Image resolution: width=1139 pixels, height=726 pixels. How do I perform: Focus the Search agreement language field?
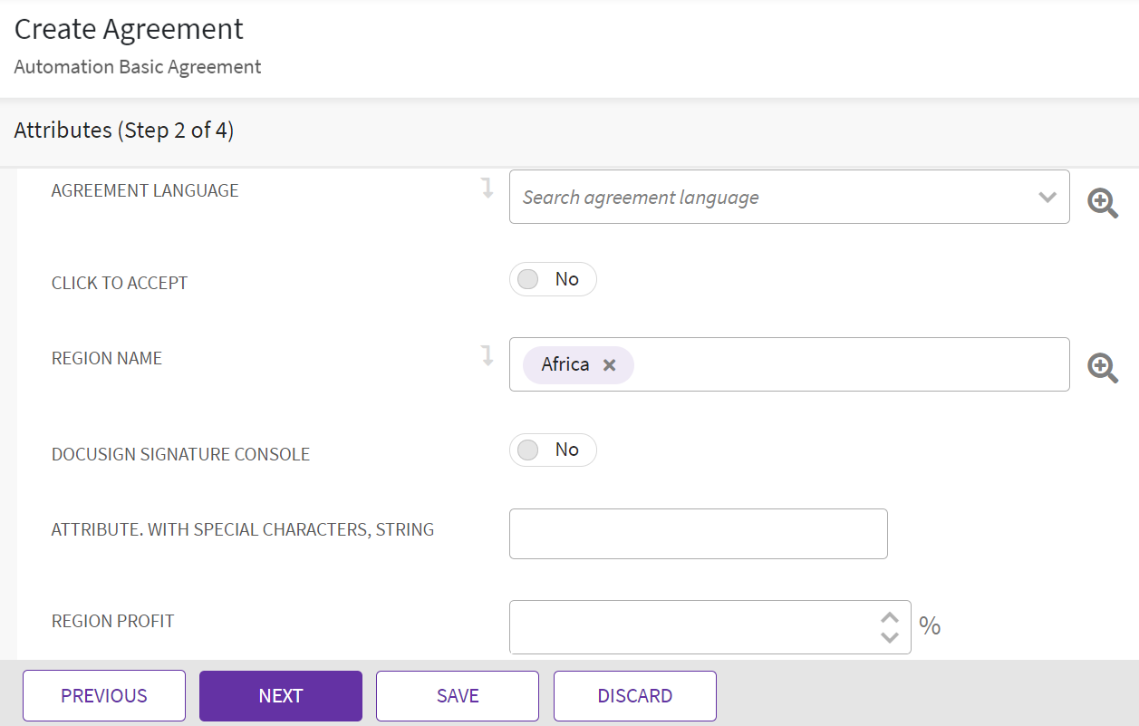click(x=770, y=197)
